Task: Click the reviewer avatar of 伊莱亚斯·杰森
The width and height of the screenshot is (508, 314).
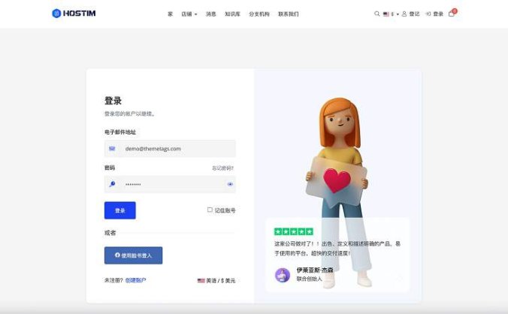Action: pos(283,275)
